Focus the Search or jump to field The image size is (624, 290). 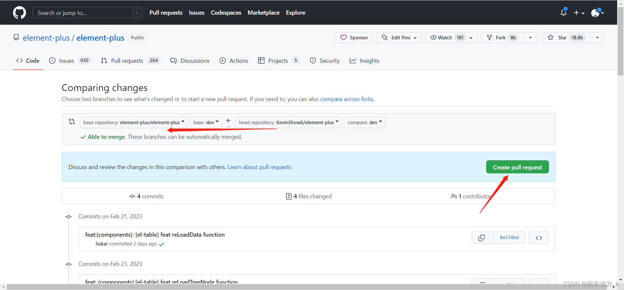(x=88, y=13)
